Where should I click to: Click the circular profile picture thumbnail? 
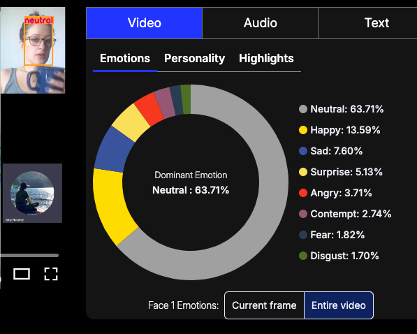coord(32,193)
